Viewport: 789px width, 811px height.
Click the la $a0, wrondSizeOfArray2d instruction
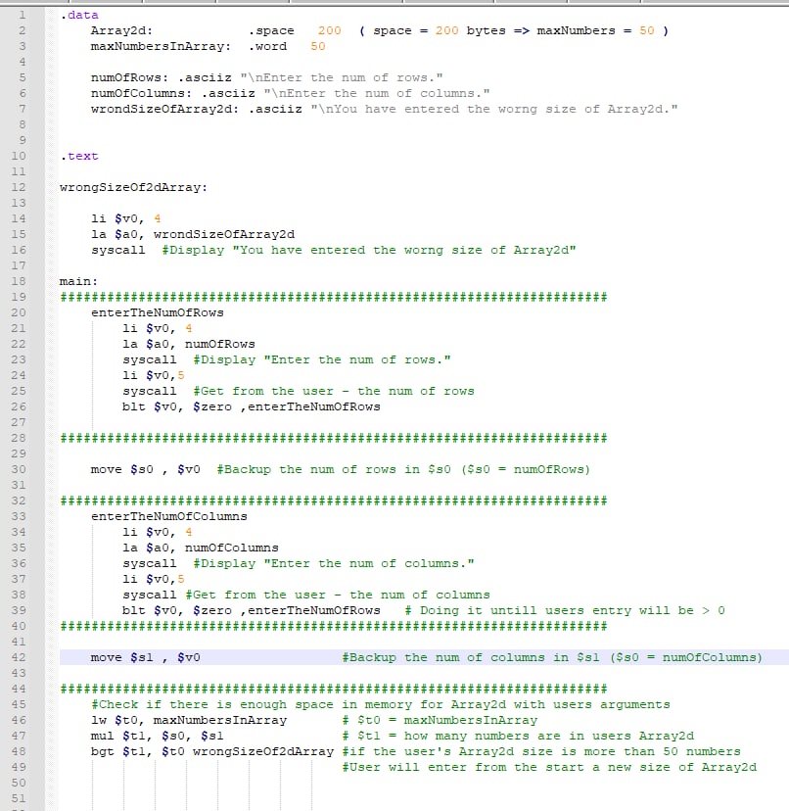[x=193, y=234]
